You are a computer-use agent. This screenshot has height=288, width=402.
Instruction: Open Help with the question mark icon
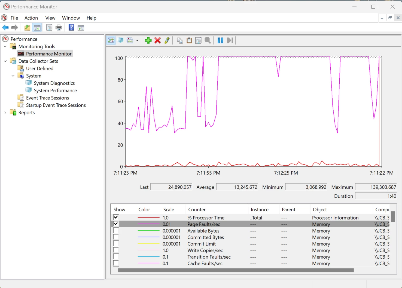pos(71,27)
